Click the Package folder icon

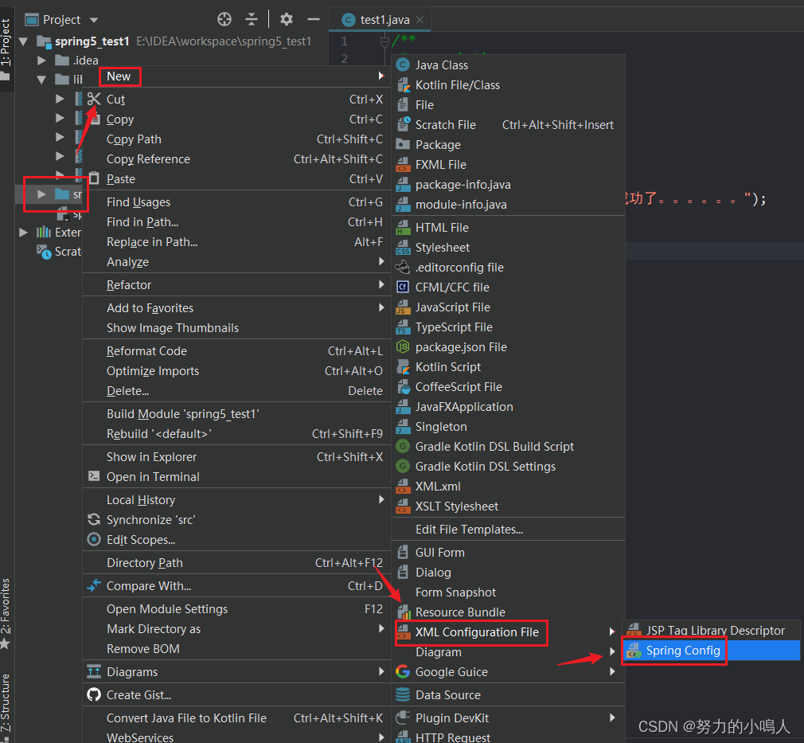(x=404, y=145)
